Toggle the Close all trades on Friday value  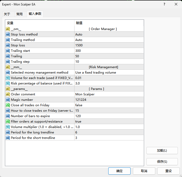109,105
